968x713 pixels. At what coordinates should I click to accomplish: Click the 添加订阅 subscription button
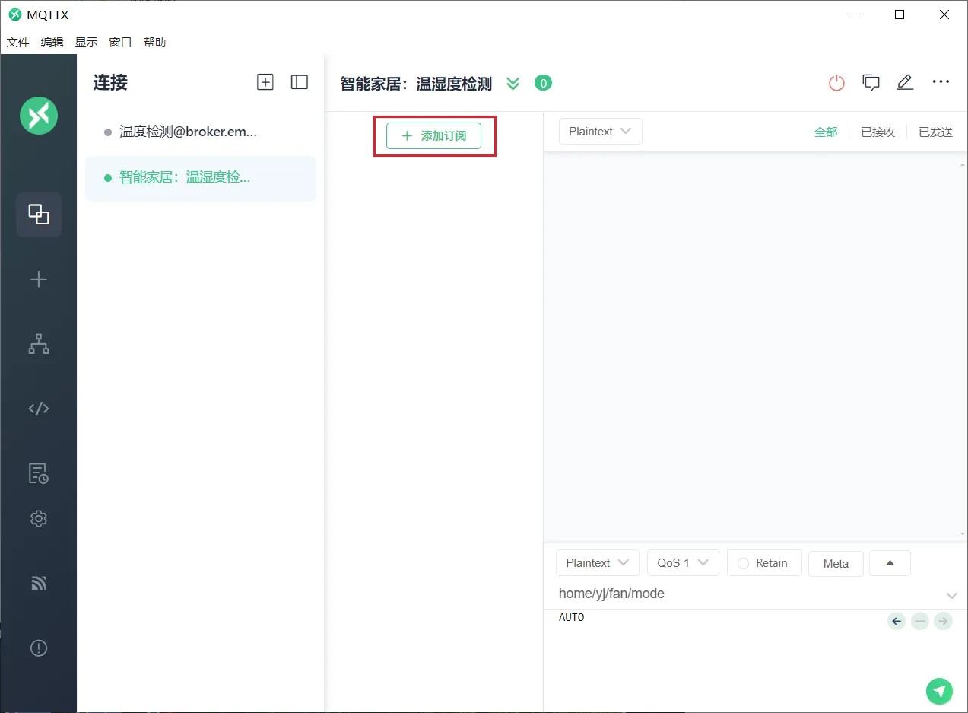click(434, 135)
